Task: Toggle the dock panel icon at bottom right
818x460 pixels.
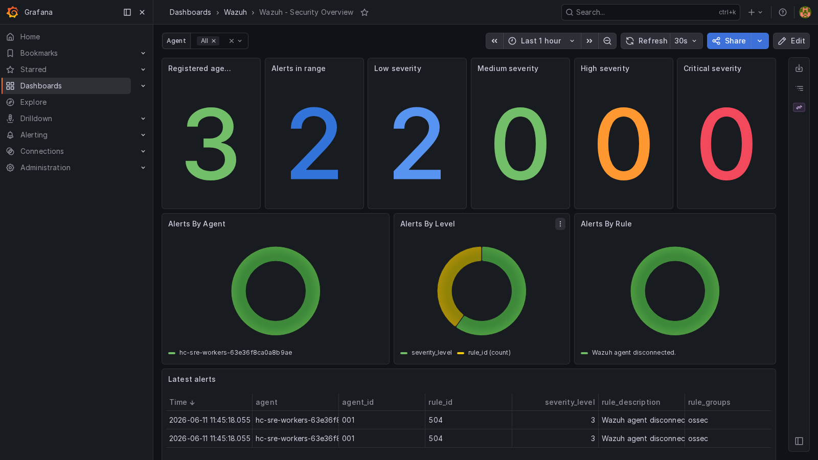Action: [x=799, y=441]
